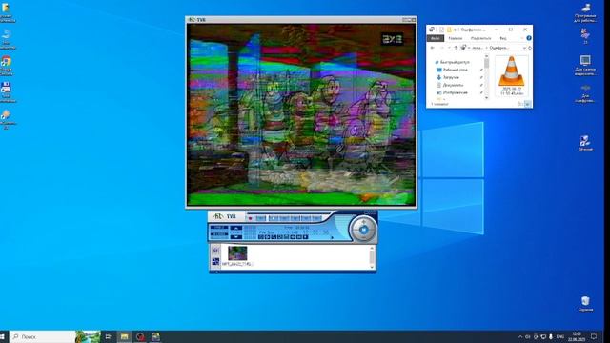Open the captured video thumbnail in TVR list

(237, 253)
